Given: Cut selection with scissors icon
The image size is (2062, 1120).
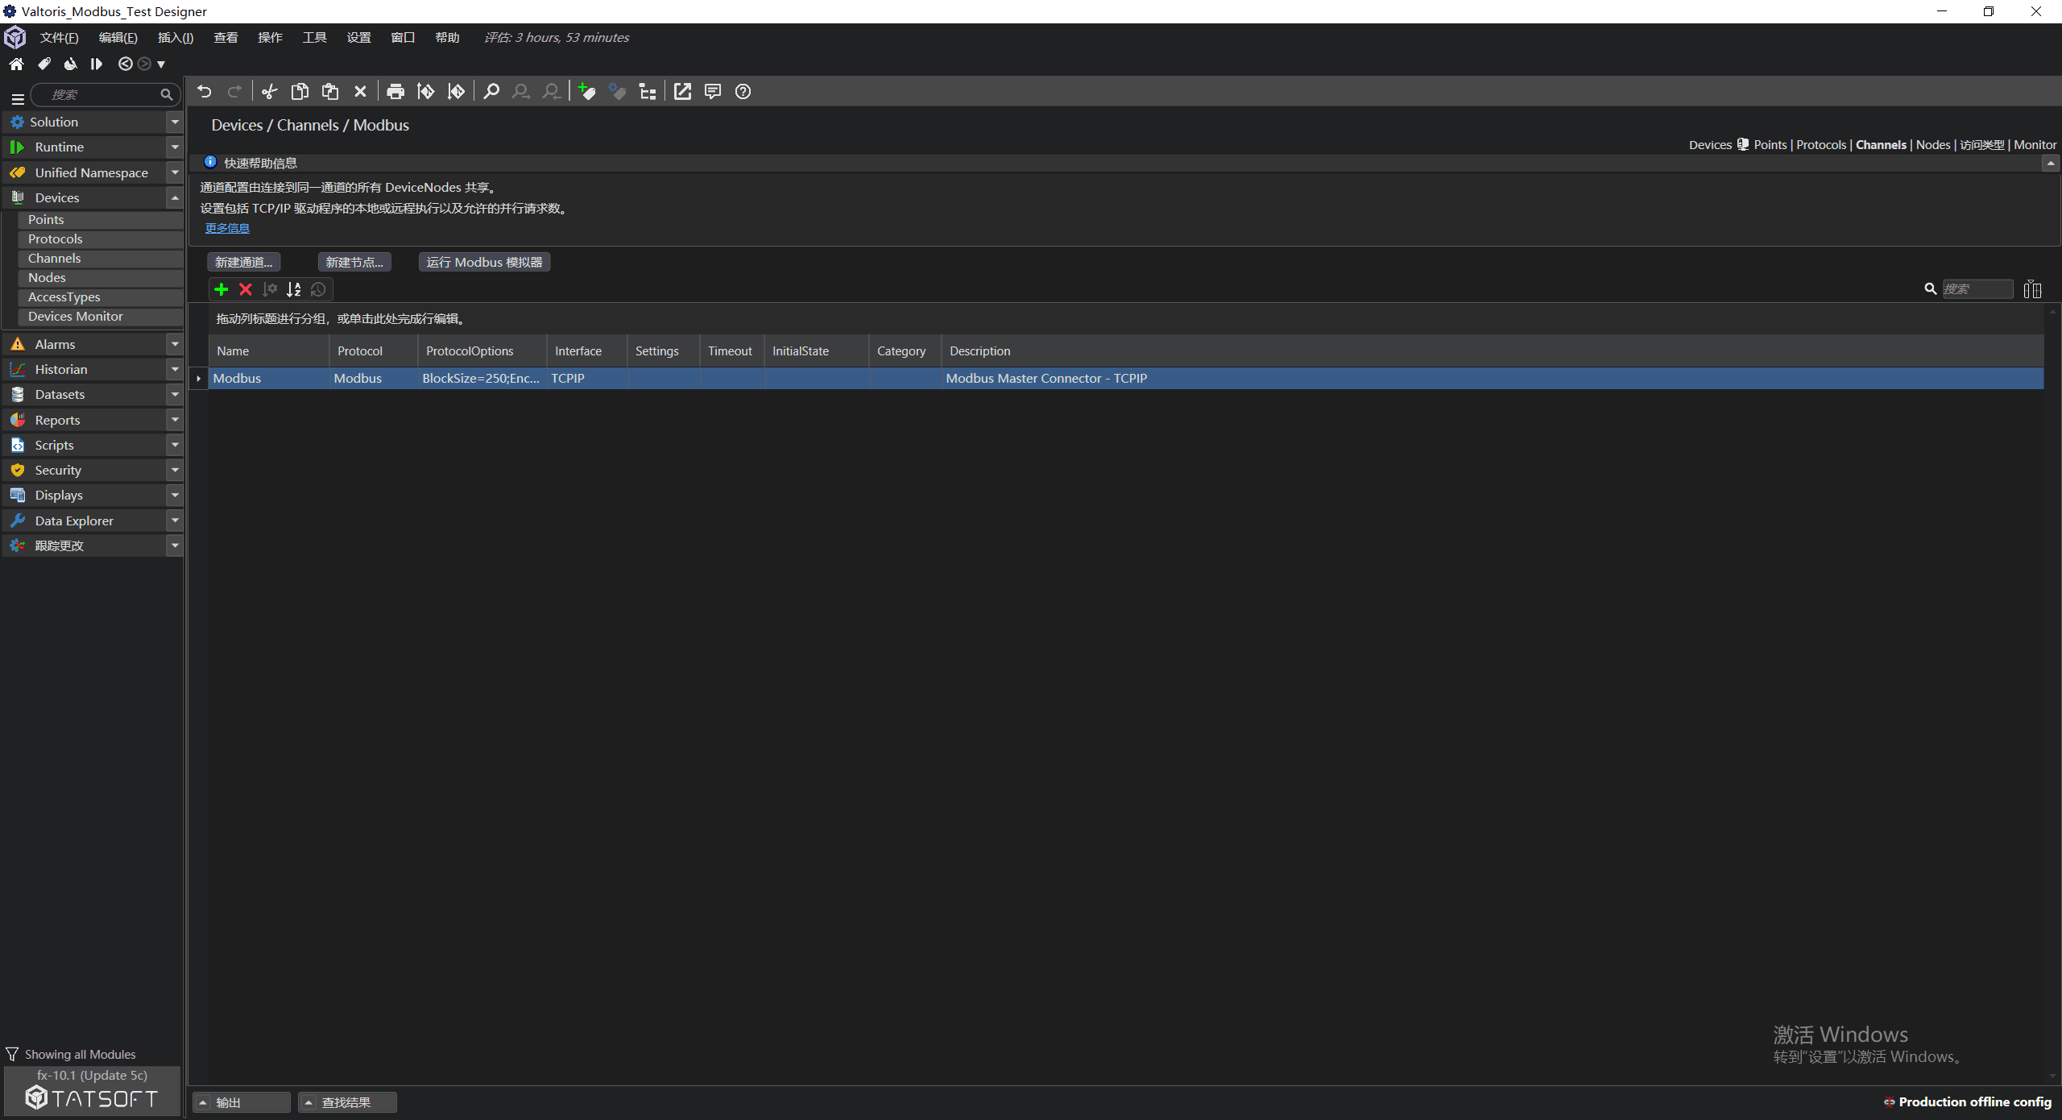Looking at the screenshot, I should [x=269, y=92].
